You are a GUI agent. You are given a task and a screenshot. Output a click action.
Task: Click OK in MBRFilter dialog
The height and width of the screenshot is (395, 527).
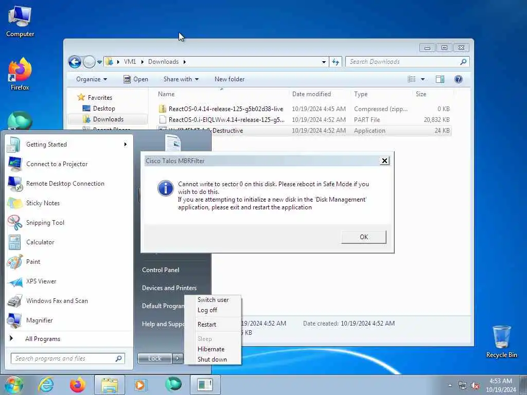coord(364,237)
